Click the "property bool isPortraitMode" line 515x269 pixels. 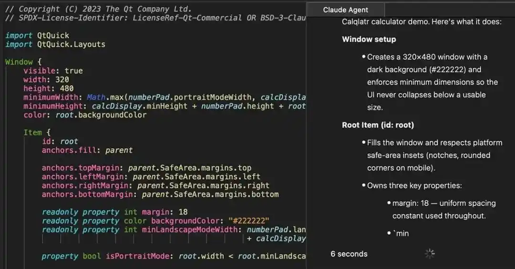tap(174, 257)
